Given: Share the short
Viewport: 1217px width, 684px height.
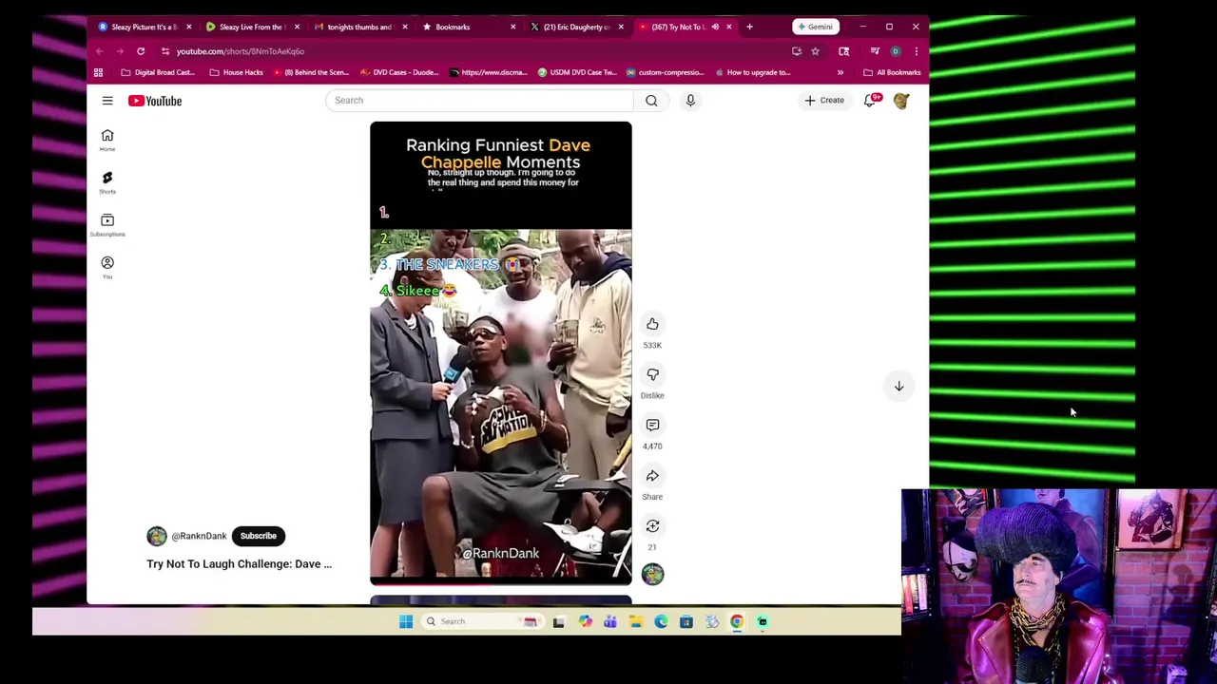Looking at the screenshot, I should coord(652,475).
